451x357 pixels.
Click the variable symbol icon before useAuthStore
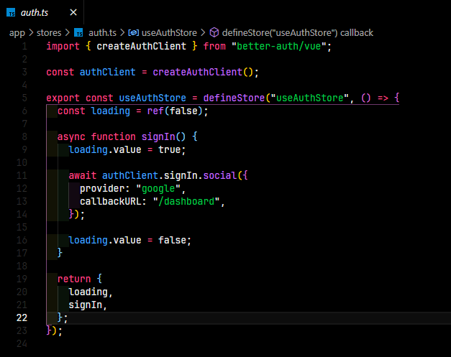coord(134,33)
